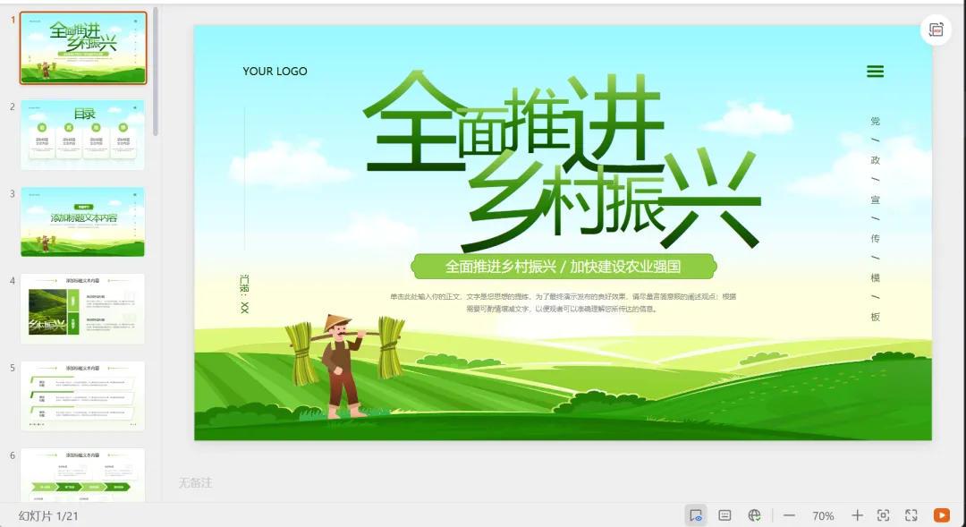Select slide 6 thumbnail
The image size is (966, 527).
tap(82, 475)
